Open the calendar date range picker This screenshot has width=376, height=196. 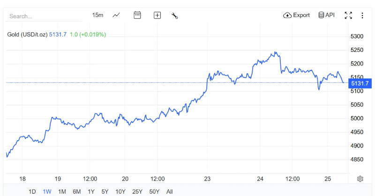tap(137, 15)
